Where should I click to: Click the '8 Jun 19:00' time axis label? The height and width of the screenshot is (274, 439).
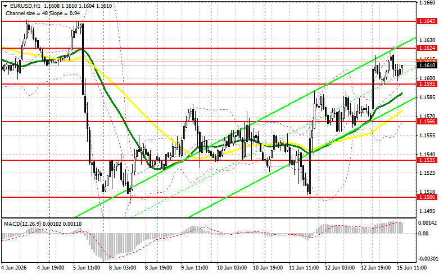coord(159,268)
